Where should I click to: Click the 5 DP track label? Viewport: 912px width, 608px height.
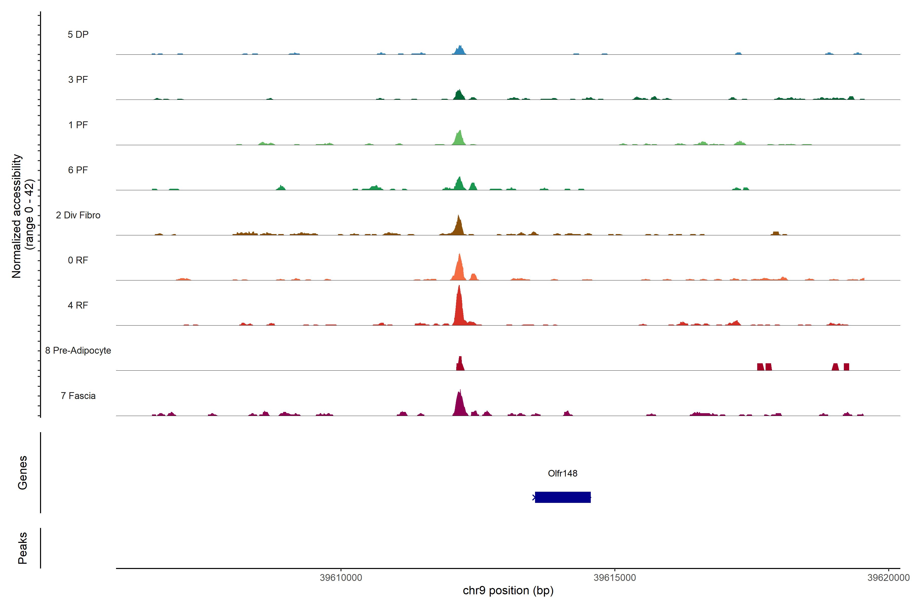[x=78, y=34]
